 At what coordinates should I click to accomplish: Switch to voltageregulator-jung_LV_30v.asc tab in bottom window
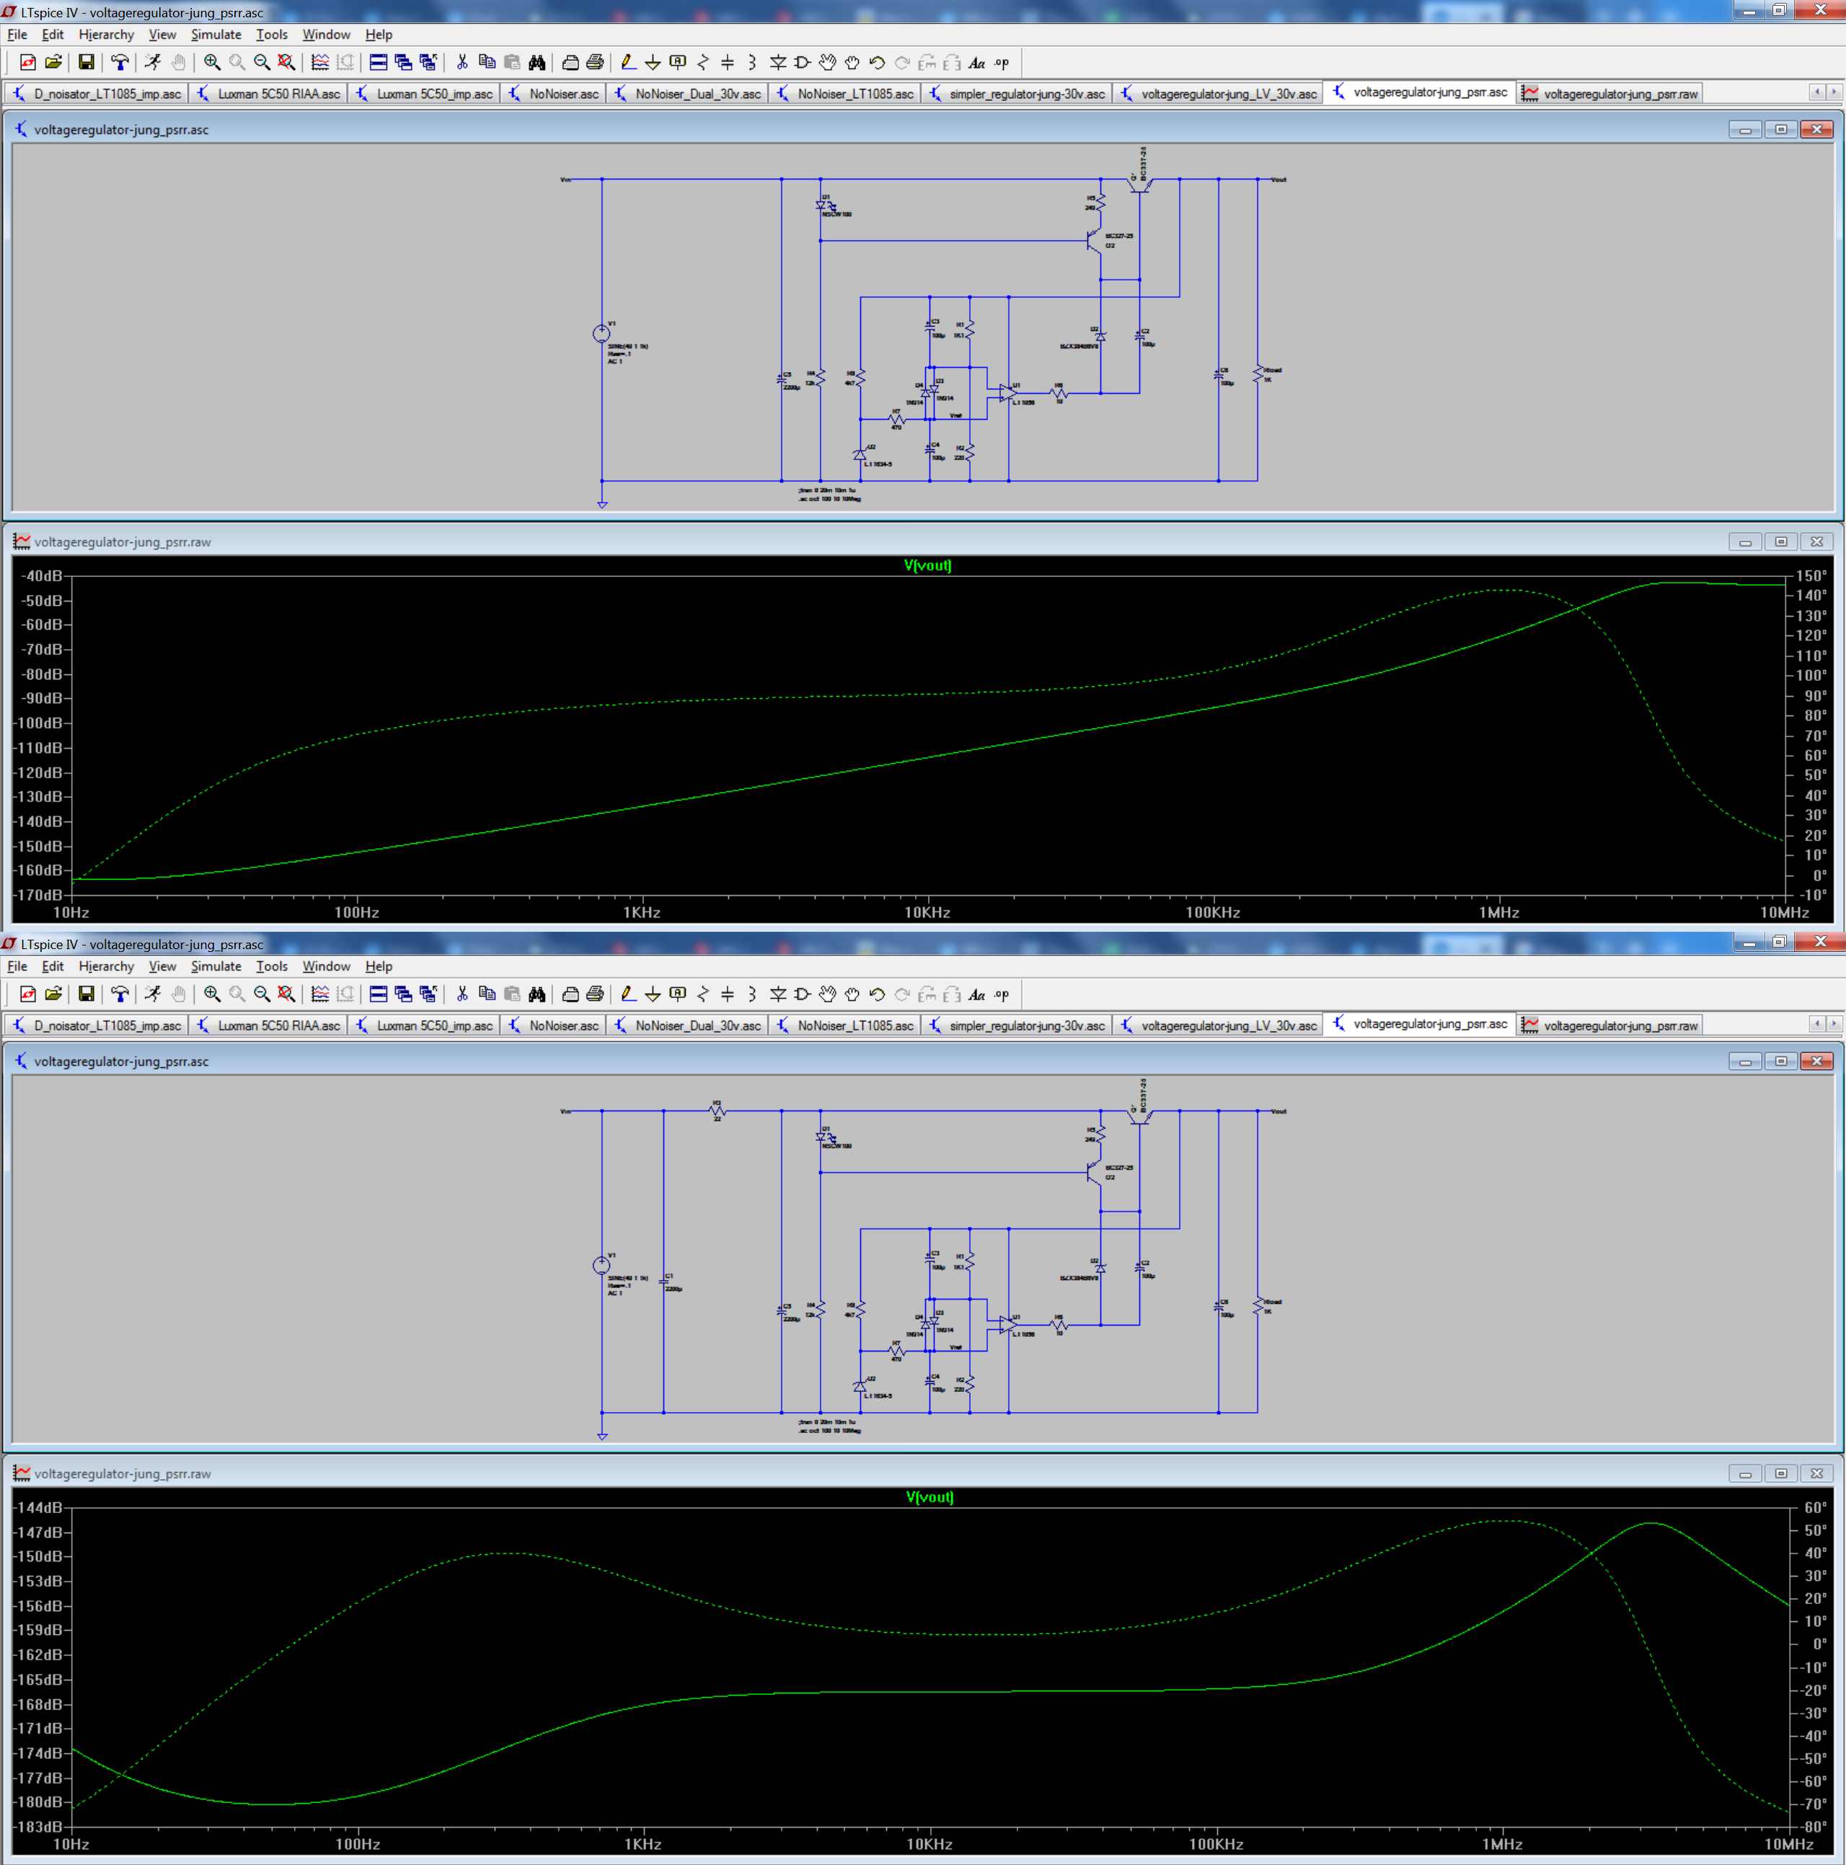click(1218, 1025)
